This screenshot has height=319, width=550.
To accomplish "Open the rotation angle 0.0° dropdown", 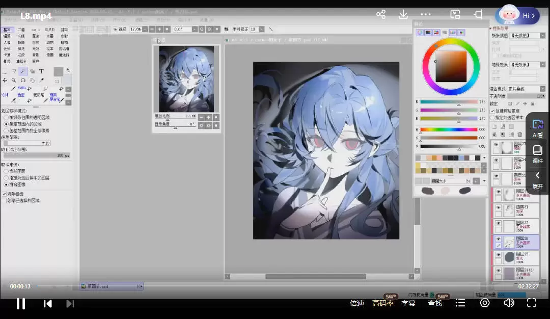I will (x=195, y=29).
